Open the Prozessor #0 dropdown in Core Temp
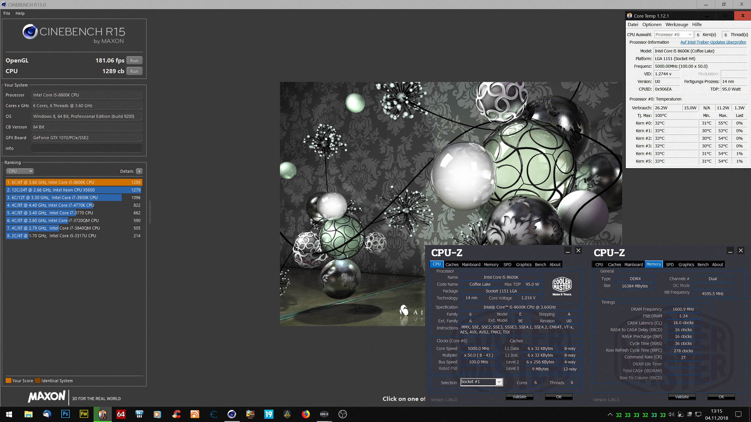This screenshot has width=751, height=422. click(x=673, y=35)
